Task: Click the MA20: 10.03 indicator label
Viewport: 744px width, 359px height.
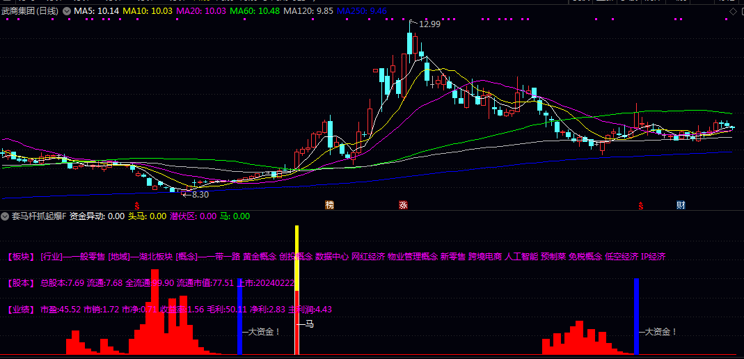Action: 200,11
